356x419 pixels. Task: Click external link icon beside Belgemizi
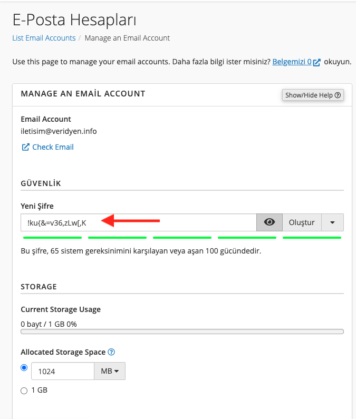point(317,62)
